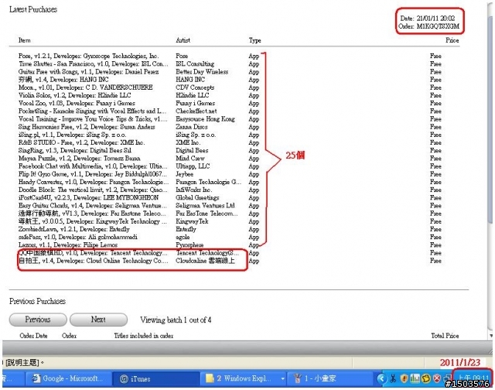495x390 pixels.
Task: Expand the Windows Explorer taskbar group arrow
Action: (282, 378)
